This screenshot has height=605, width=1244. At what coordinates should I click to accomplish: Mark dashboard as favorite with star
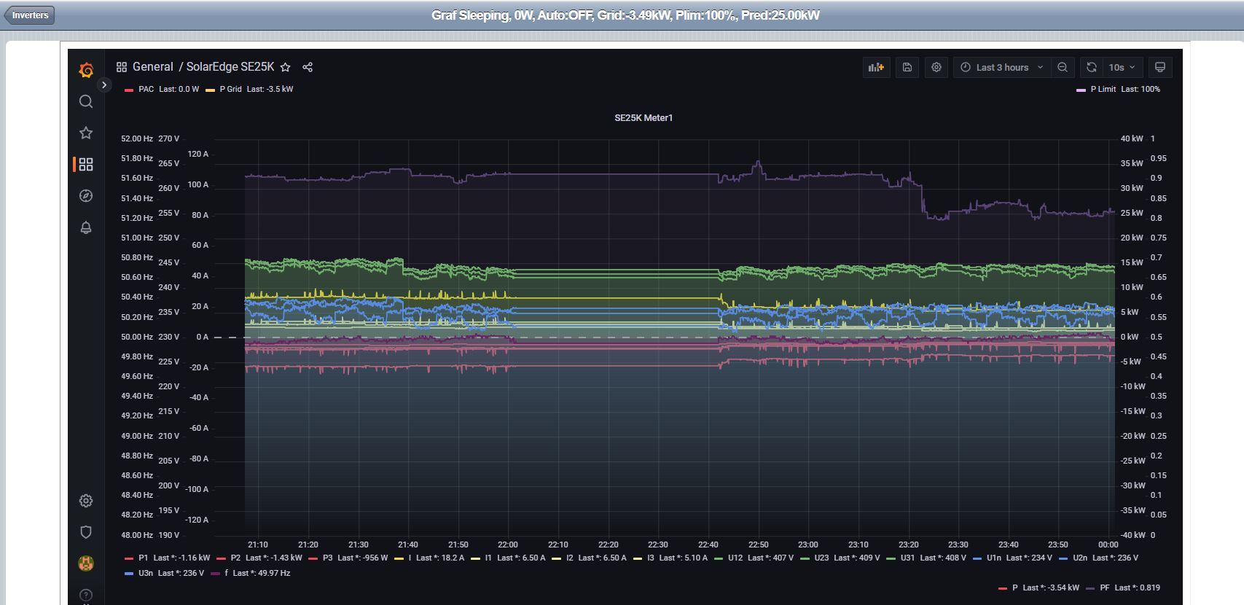(286, 67)
